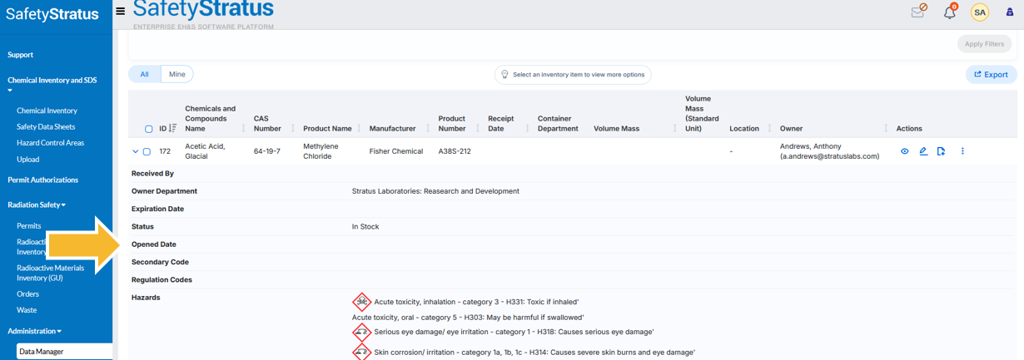Image resolution: width=1024 pixels, height=360 pixels.
Task: Open Waste in the sidebar
Action: point(27,310)
